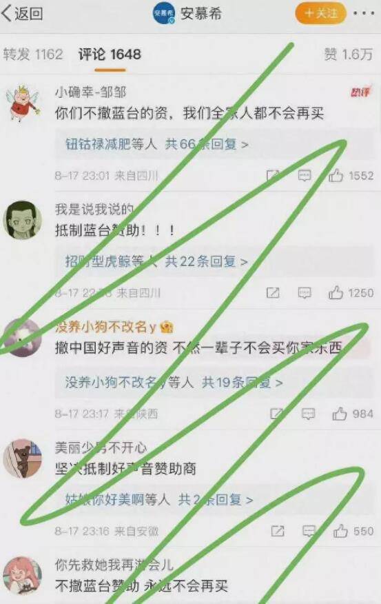Expand 共66条回复 replies thread
Screen dimensions: 381x604
pyautogui.click(x=206, y=144)
